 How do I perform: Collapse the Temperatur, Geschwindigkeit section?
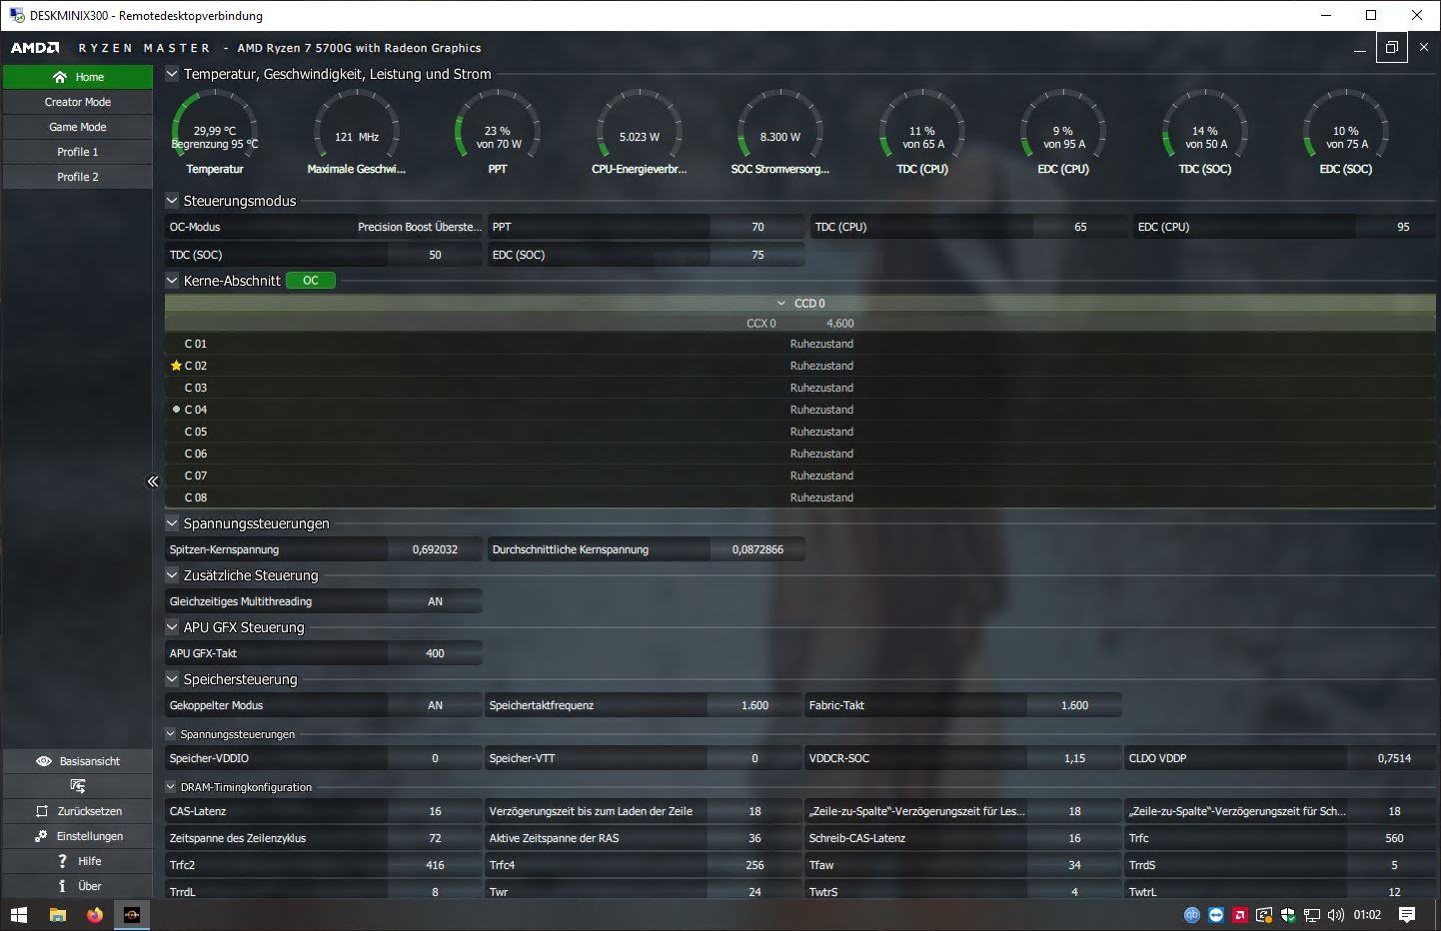[x=172, y=74]
